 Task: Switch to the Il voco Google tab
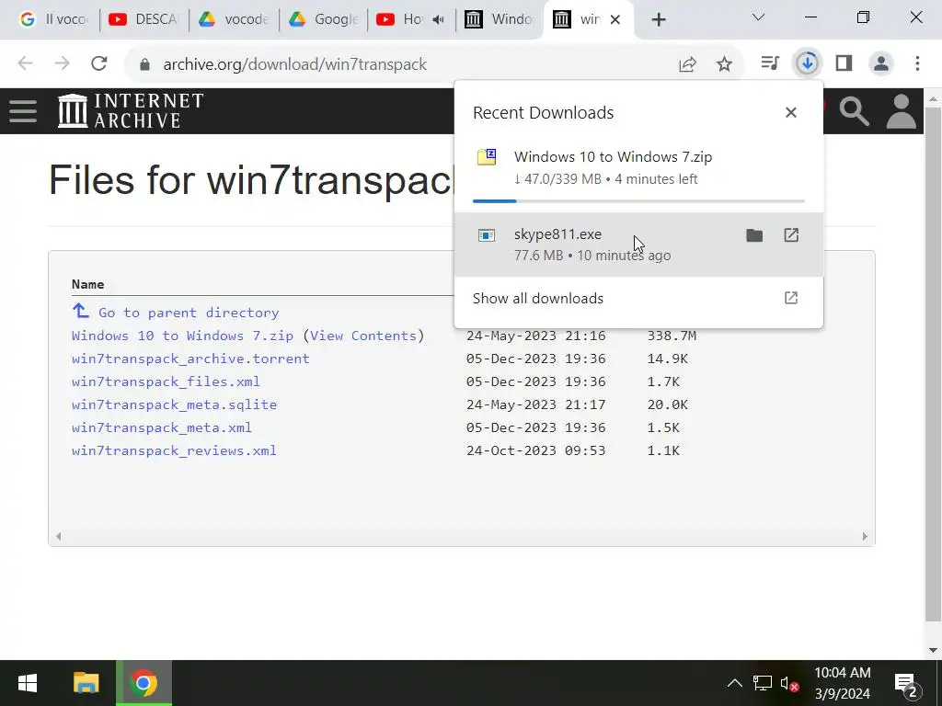[52, 20]
